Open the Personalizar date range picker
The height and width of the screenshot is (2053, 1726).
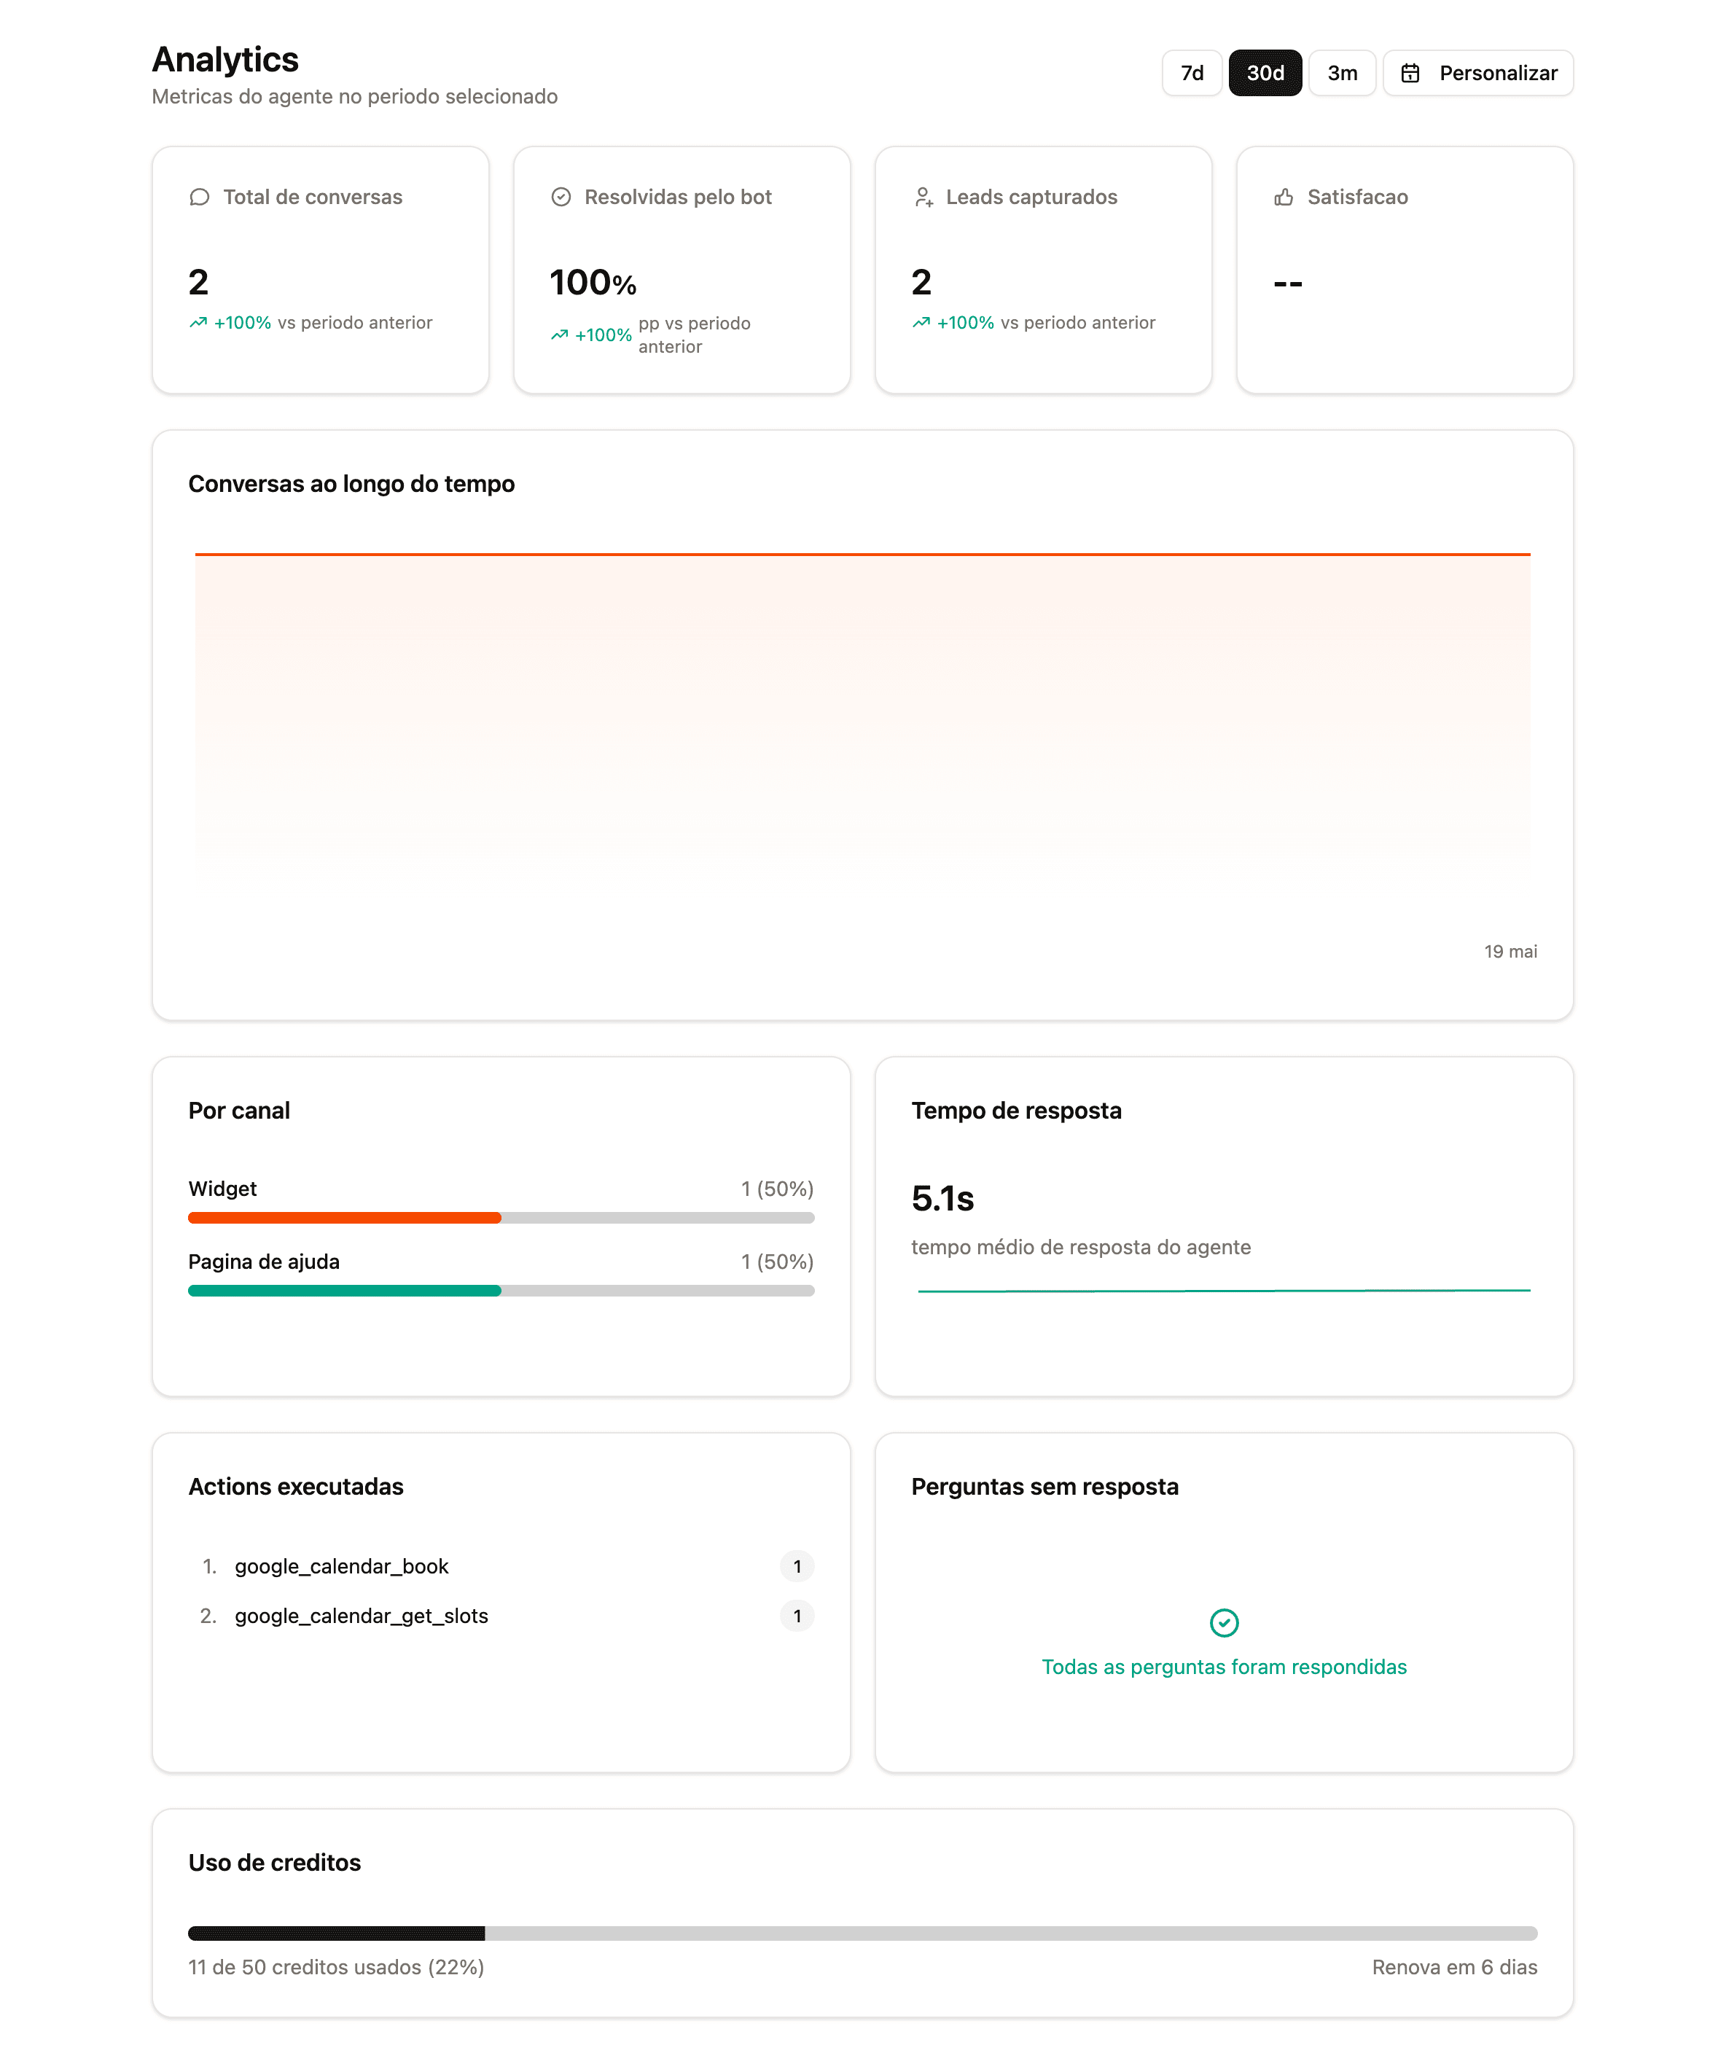coord(1477,74)
